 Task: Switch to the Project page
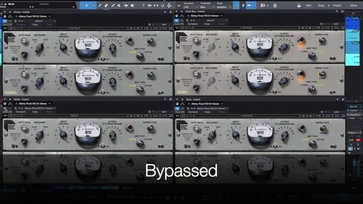(x=337, y=5)
